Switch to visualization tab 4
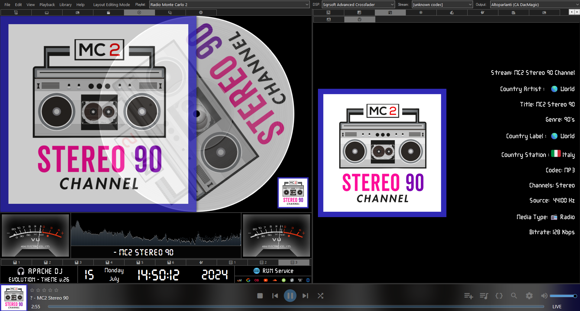 pos(109,262)
